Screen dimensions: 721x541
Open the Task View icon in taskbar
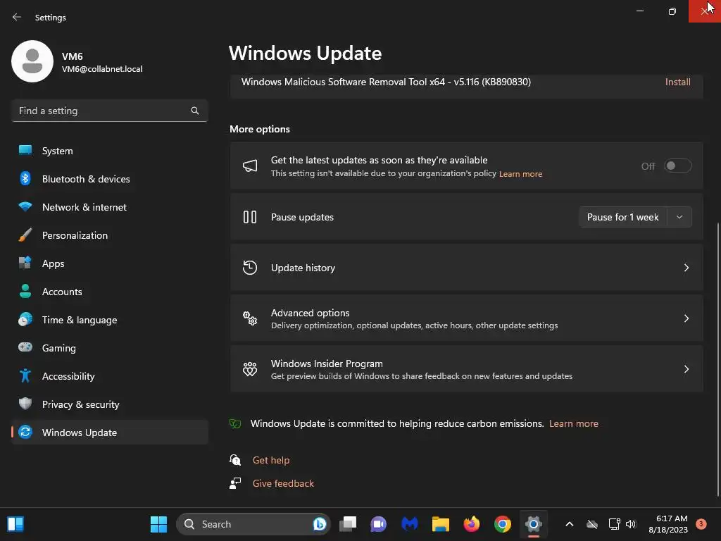tap(348, 524)
